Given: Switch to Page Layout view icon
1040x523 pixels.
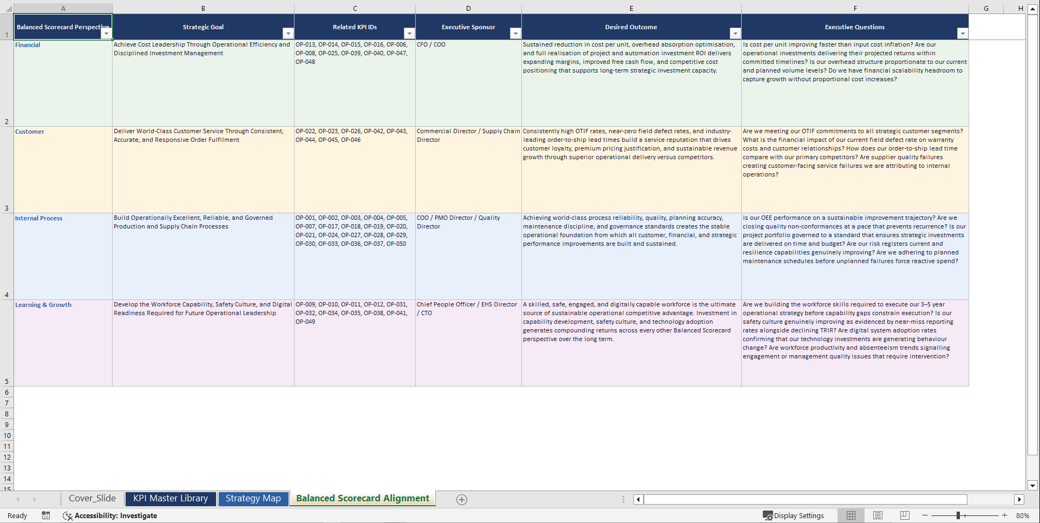Looking at the screenshot, I should (878, 515).
